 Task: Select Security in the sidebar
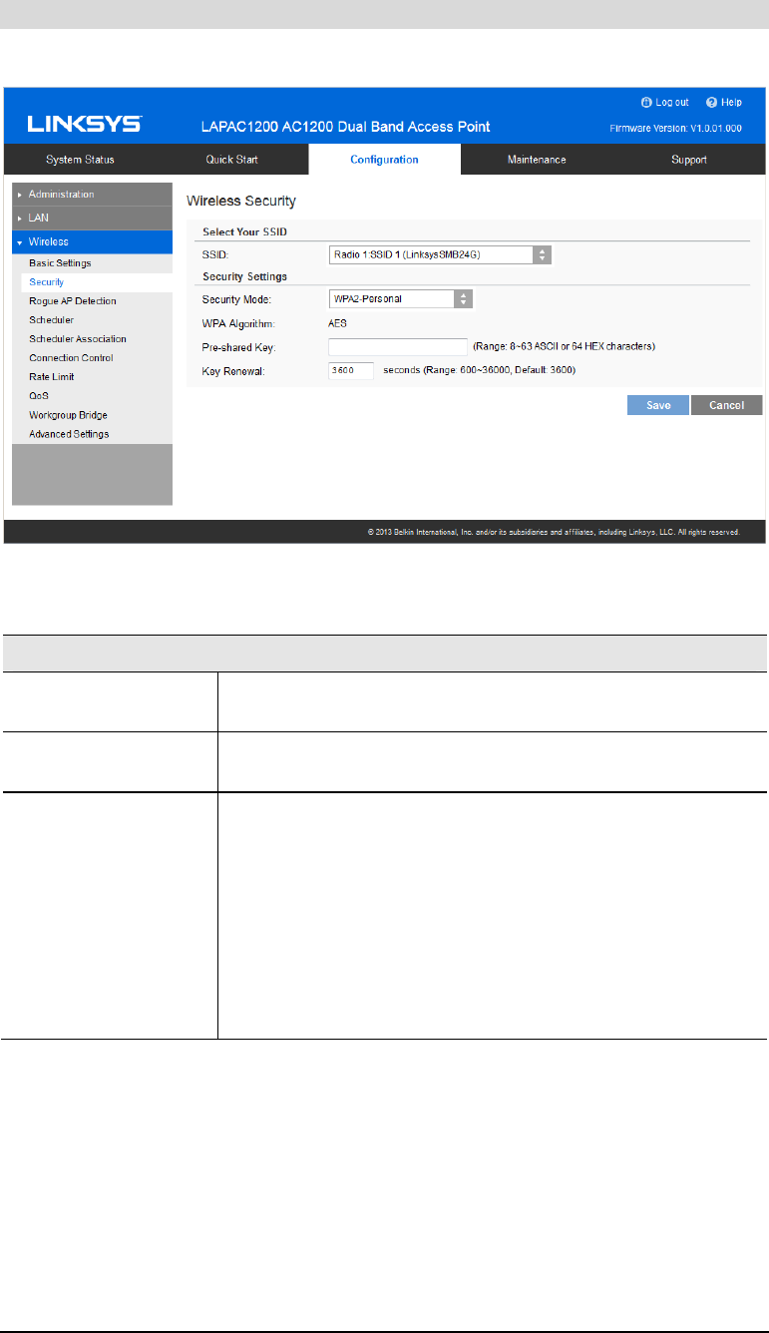click(47, 282)
